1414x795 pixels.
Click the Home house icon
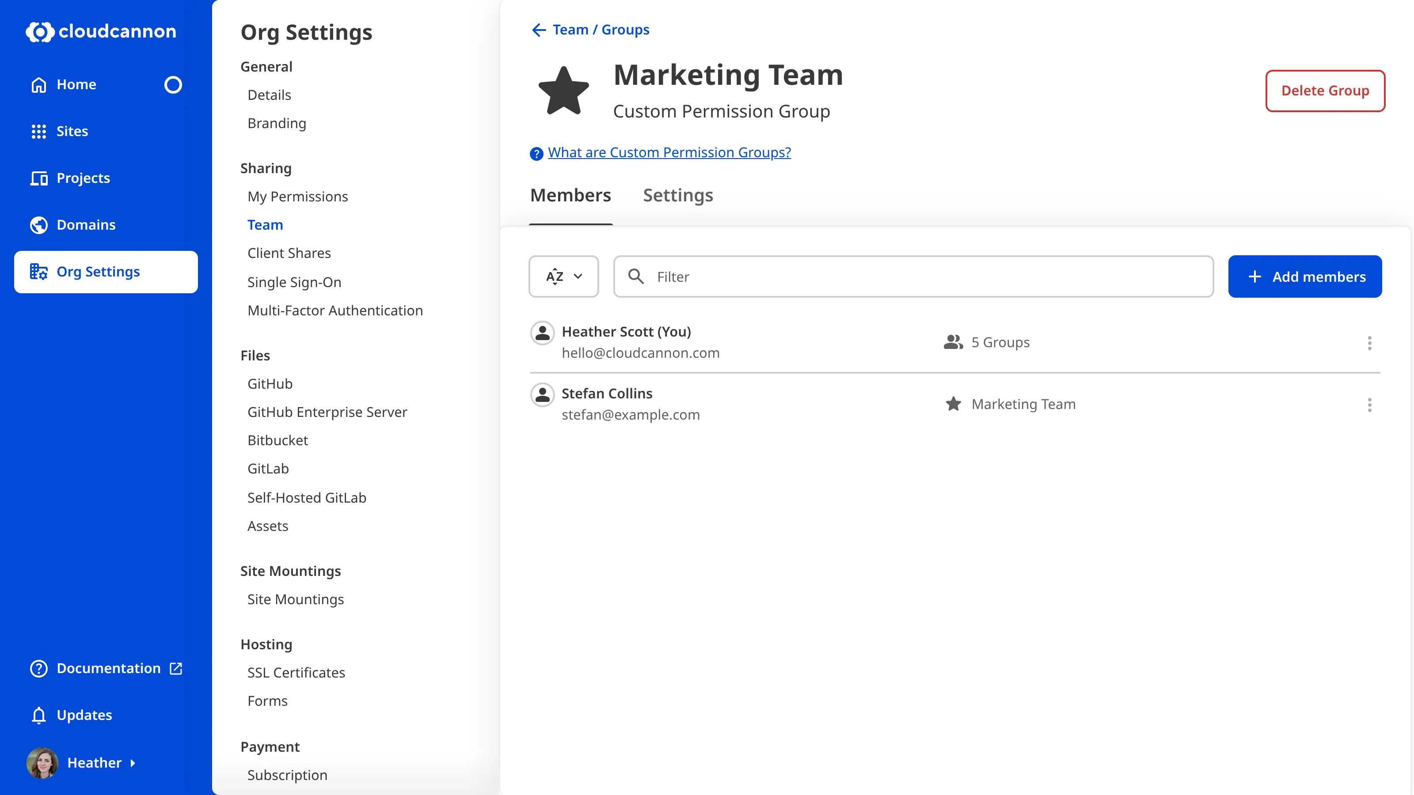tap(38, 84)
